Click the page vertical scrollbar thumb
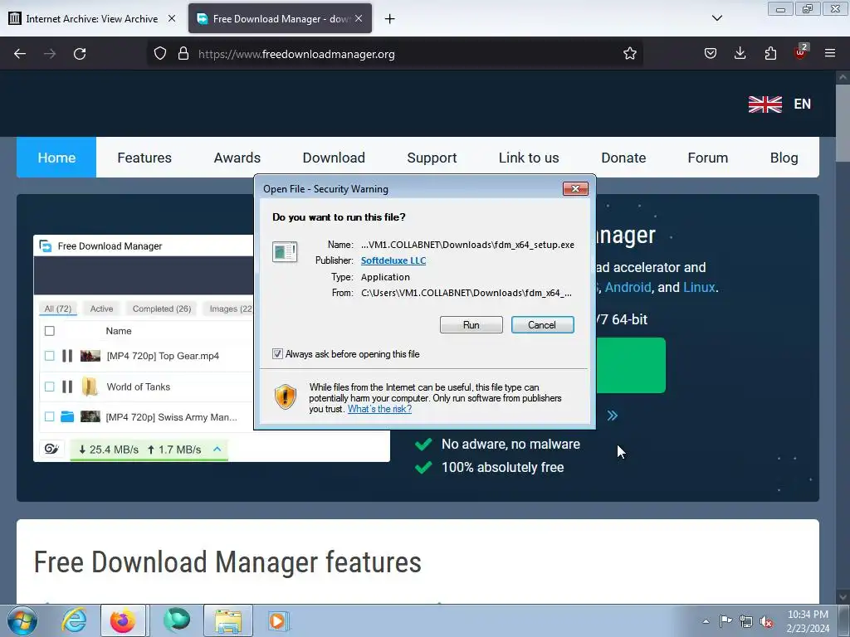This screenshot has width=850, height=637. point(843,123)
